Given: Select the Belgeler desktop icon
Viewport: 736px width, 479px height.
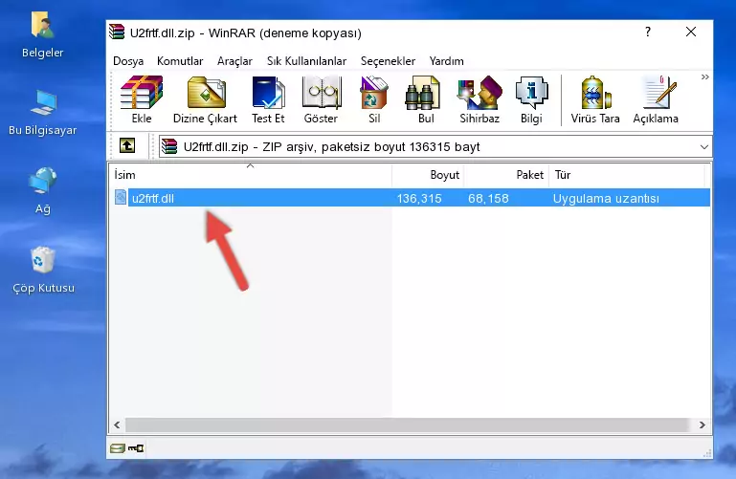Looking at the screenshot, I should 42,34.
